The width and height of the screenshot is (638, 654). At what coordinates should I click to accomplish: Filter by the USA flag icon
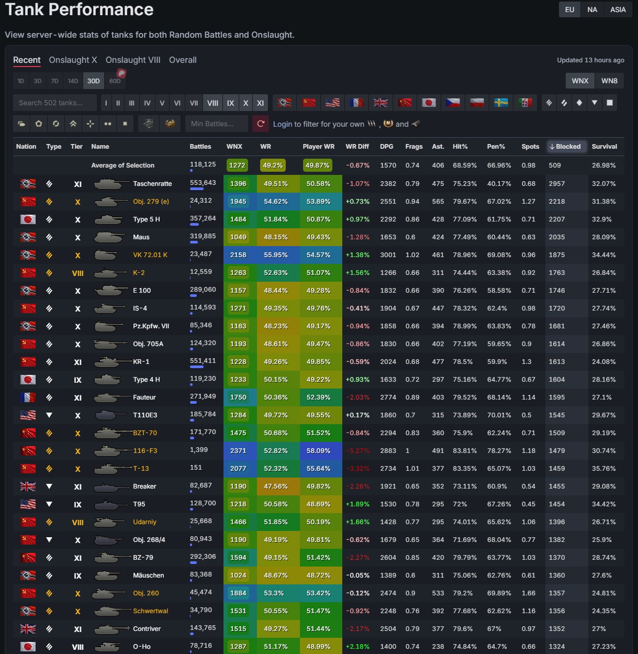tap(332, 103)
